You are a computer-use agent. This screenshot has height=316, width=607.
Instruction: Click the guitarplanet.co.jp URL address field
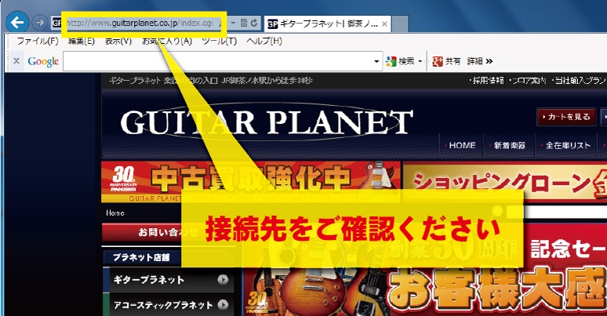point(140,24)
